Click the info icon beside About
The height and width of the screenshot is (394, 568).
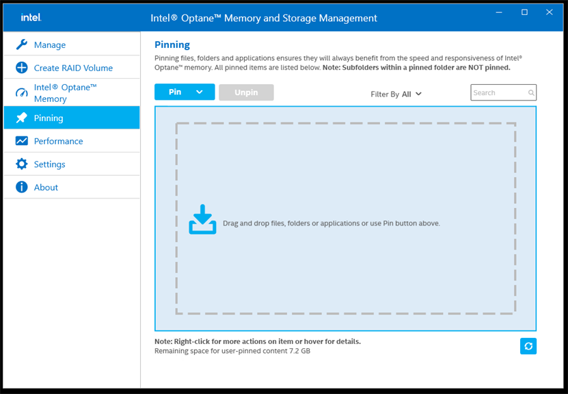click(22, 187)
